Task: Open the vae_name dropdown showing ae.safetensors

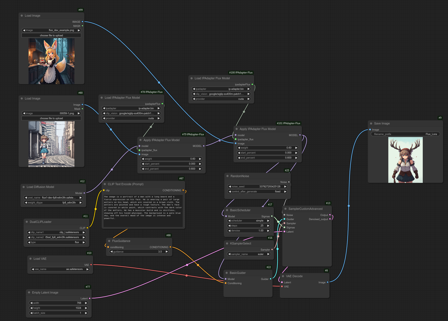Action: (x=60, y=269)
